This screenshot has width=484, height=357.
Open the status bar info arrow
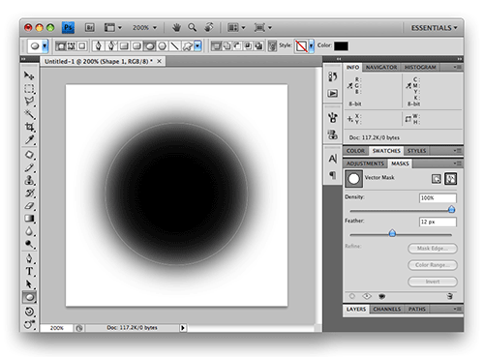coord(183,328)
